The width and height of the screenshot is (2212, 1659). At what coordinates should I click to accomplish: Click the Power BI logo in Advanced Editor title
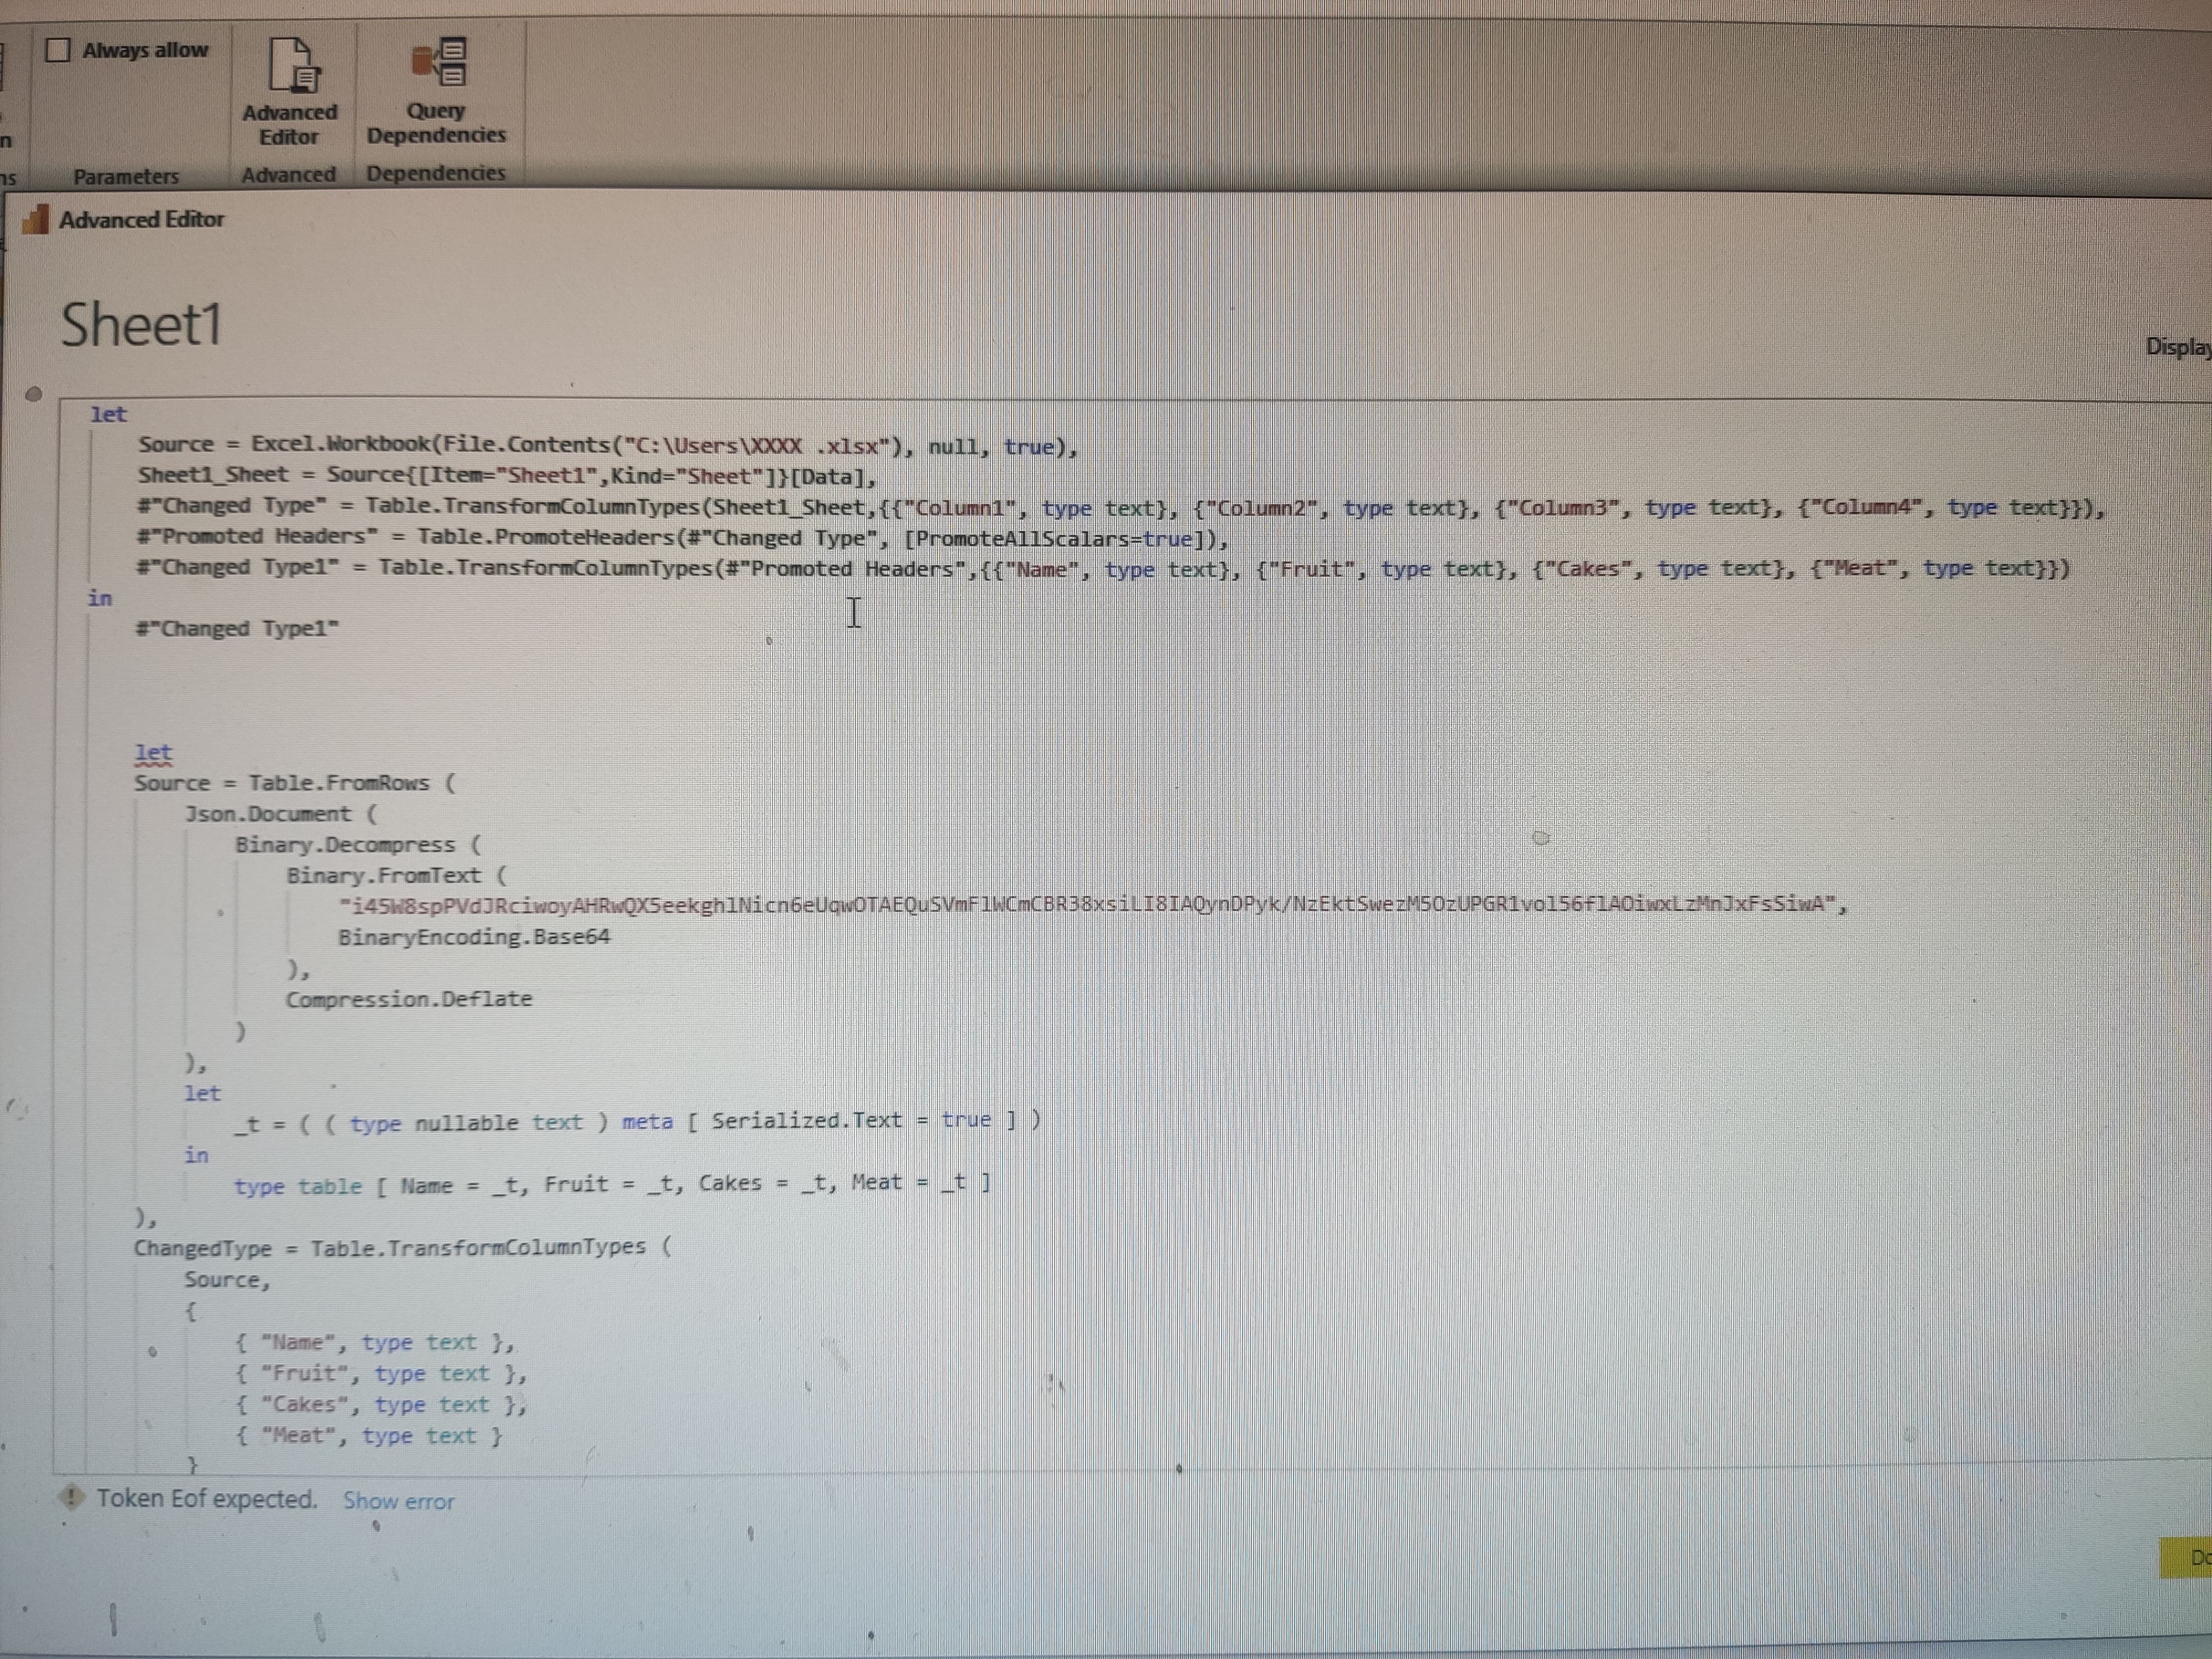pyautogui.click(x=36, y=219)
